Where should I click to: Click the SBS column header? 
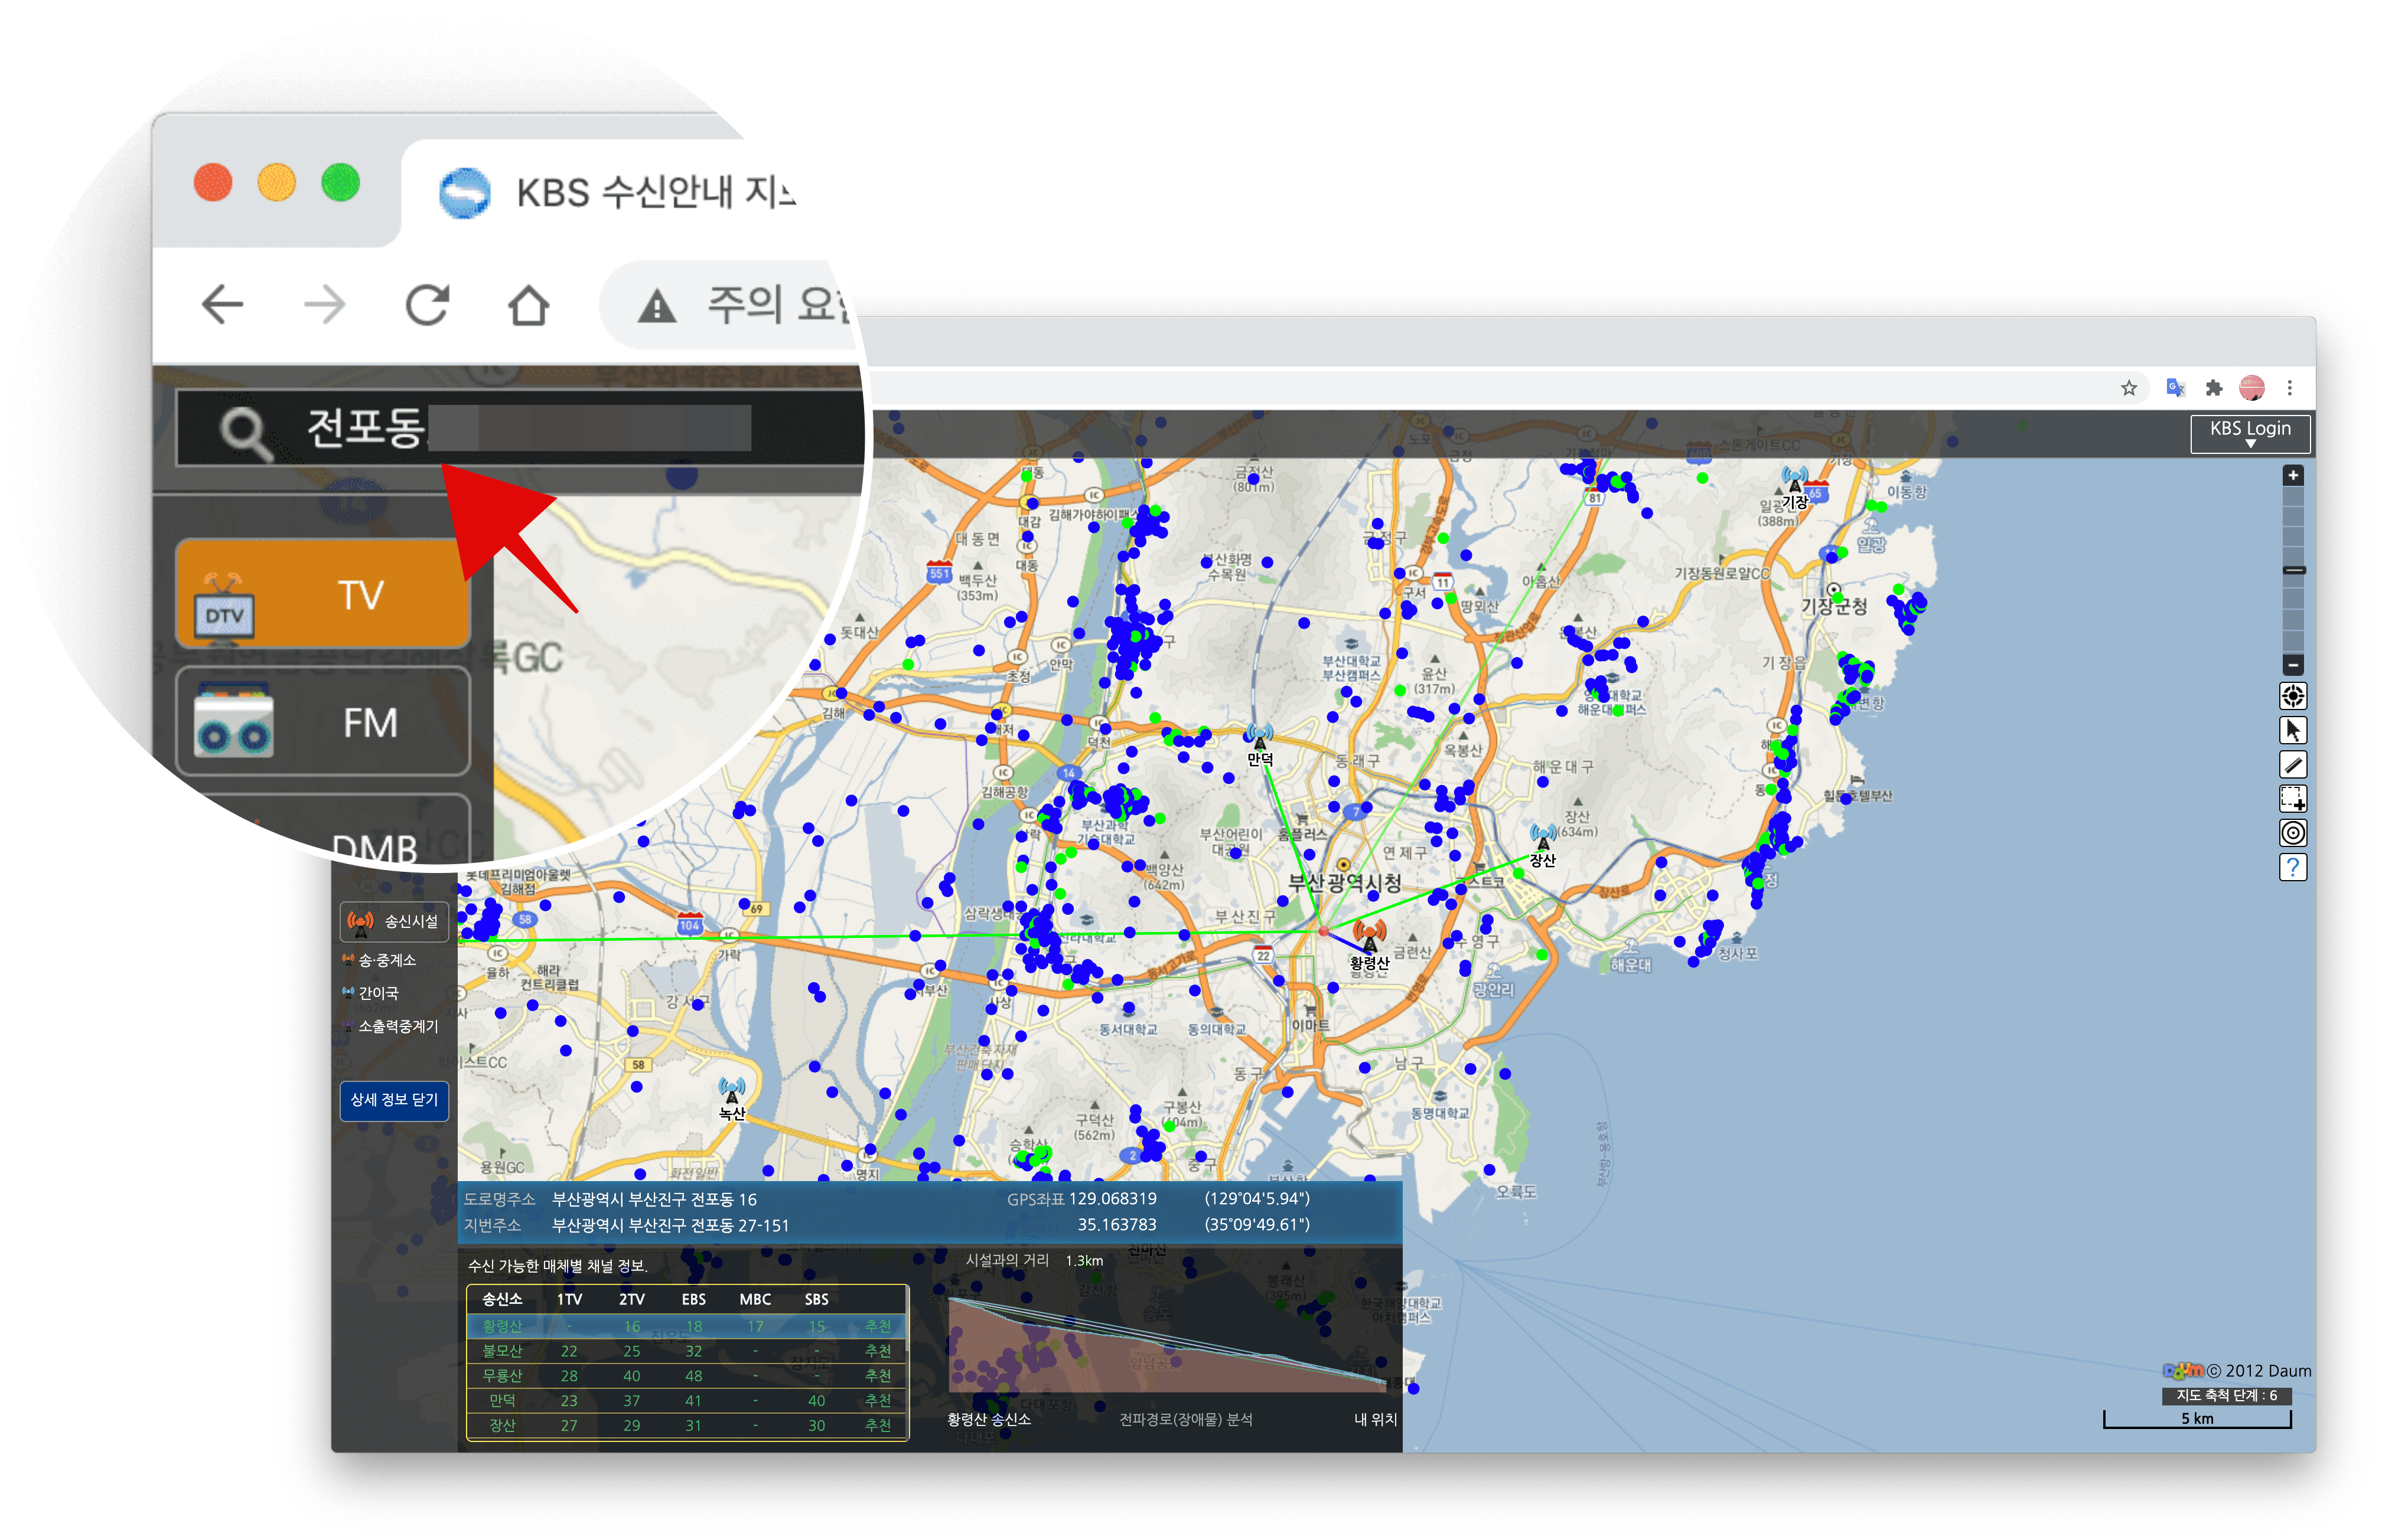pos(815,1299)
